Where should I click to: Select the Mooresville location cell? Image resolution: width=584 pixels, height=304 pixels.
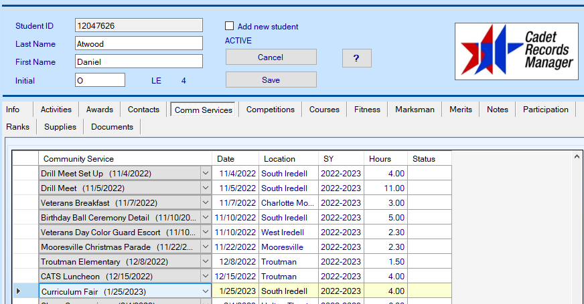click(x=288, y=247)
